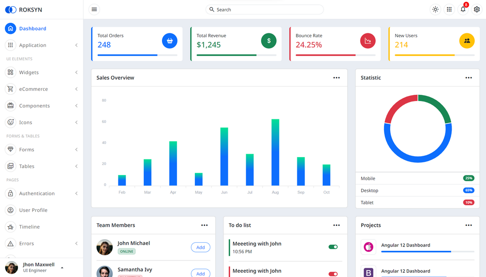
Task: Click the Tables icon in sidebar
Action: 11,166
